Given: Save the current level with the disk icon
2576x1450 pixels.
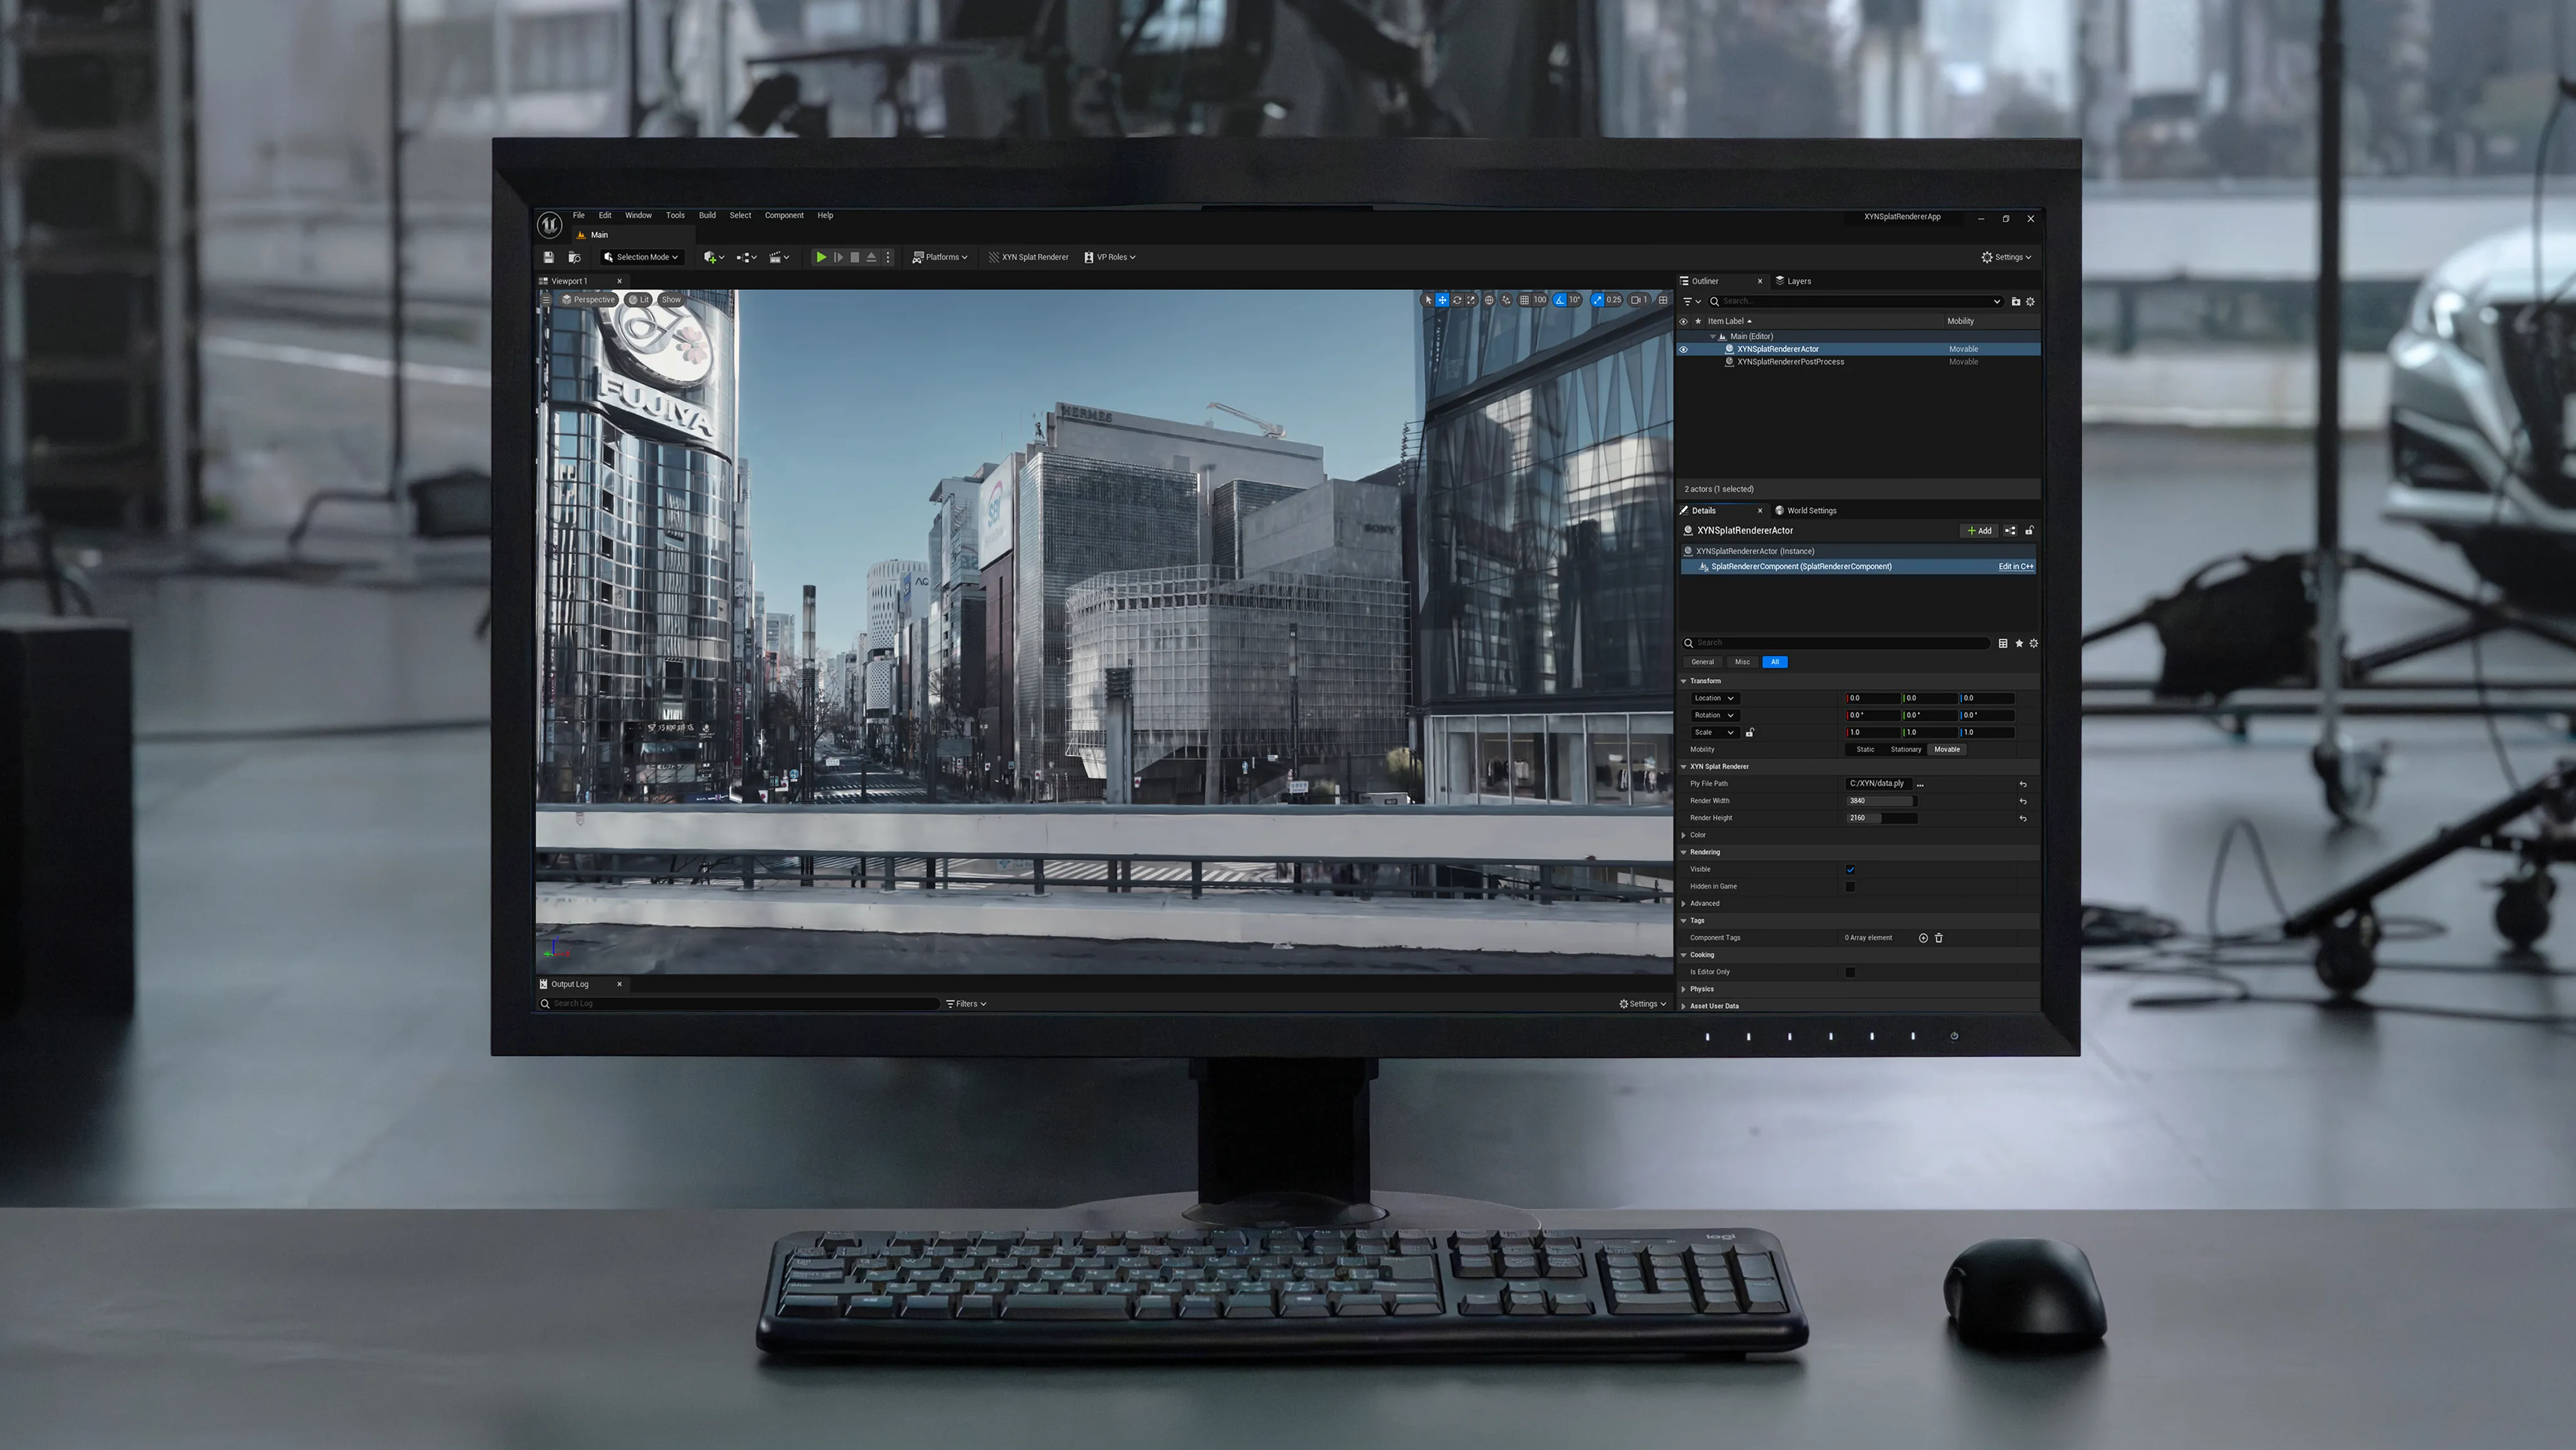Looking at the screenshot, I should [549, 258].
